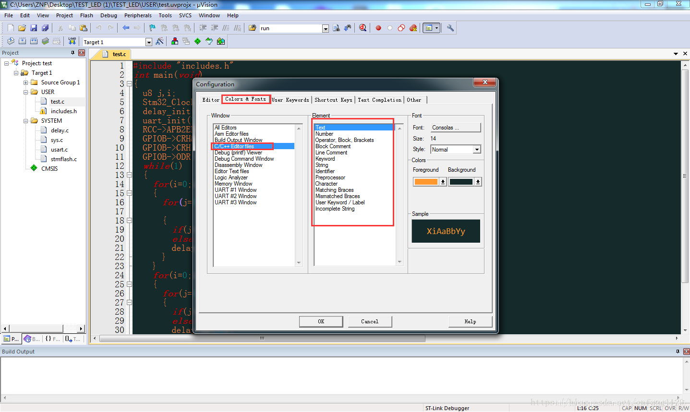The image size is (690, 412).
Task: Switch to the User Keywords tab
Action: pos(291,100)
